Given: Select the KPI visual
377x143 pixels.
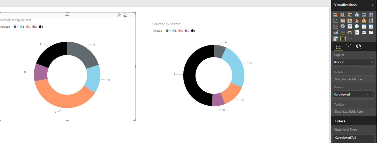Looking at the screenshot, I should (371, 32).
